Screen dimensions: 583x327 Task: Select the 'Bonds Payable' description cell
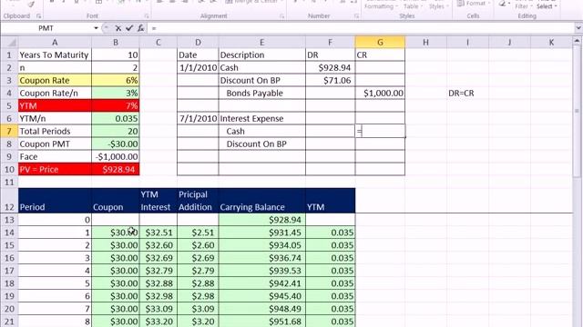(262, 93)
